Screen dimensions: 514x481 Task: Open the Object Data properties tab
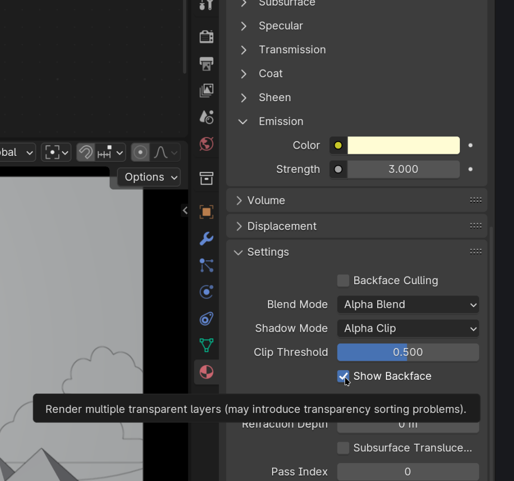(206, 345)
